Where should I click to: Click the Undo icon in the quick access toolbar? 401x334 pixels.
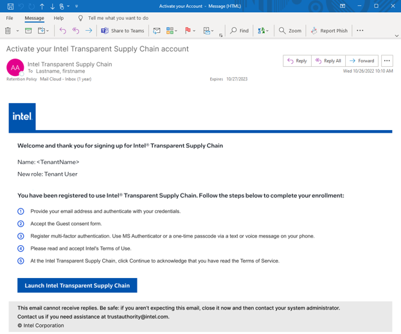[21, 6]
